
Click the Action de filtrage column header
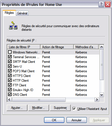coord(57,47)
